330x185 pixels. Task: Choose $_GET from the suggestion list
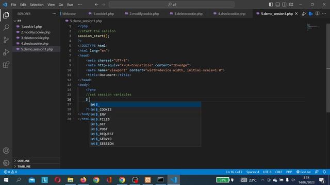(x=145, y=124)
